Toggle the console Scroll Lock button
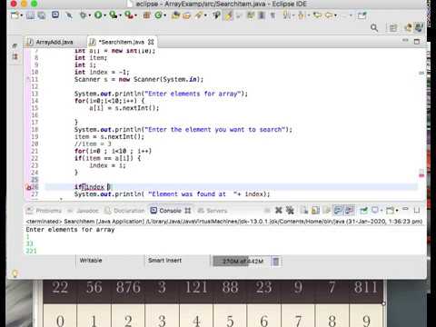Image resolution: width=436 pixels, height=327 pixels. click(x=315, y=210)
